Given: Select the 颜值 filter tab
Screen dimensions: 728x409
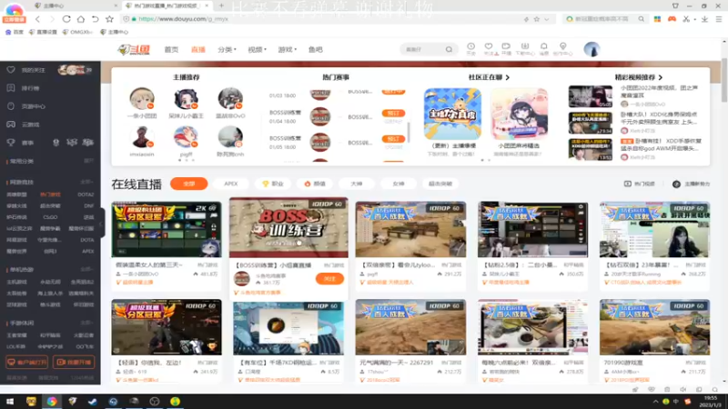Looking at the screenshot, I should 315,184.
